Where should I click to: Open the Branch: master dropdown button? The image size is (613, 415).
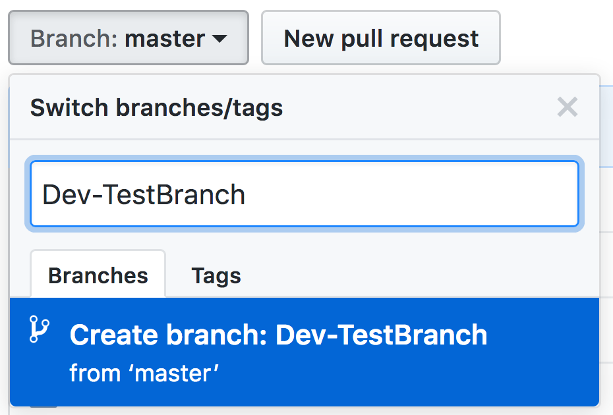[x=128, y=38]
